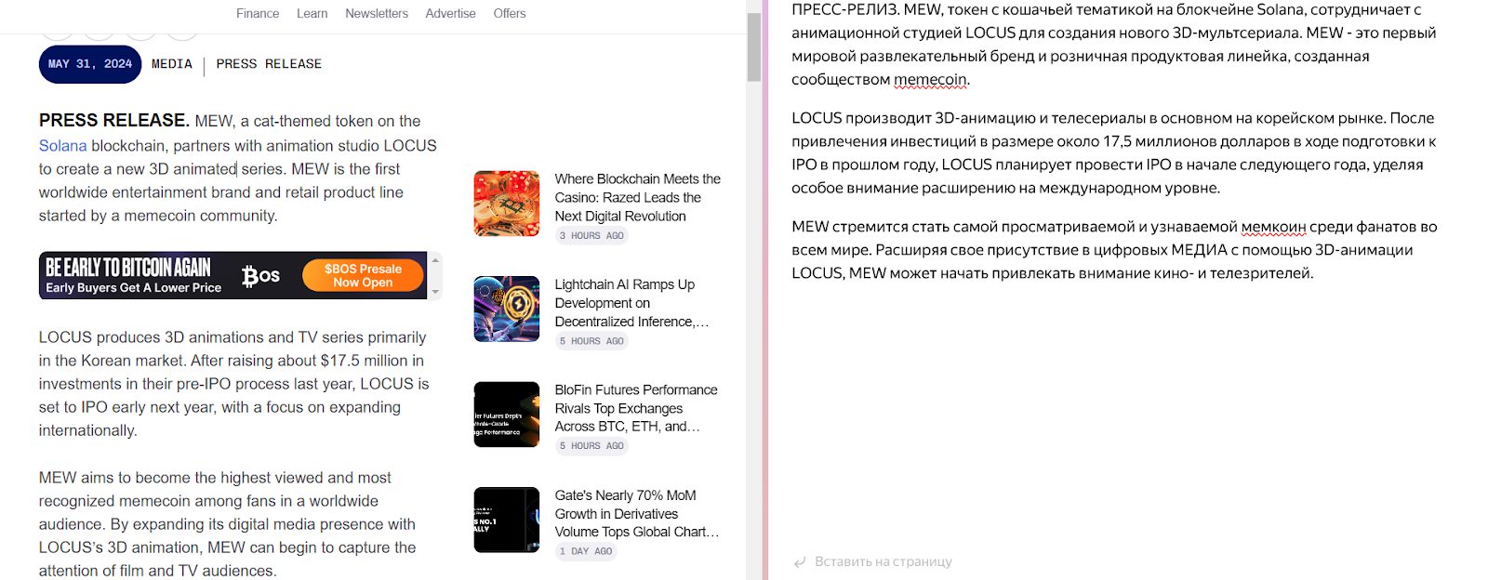Go to the Newsletters page

click(x=377, y=13)
